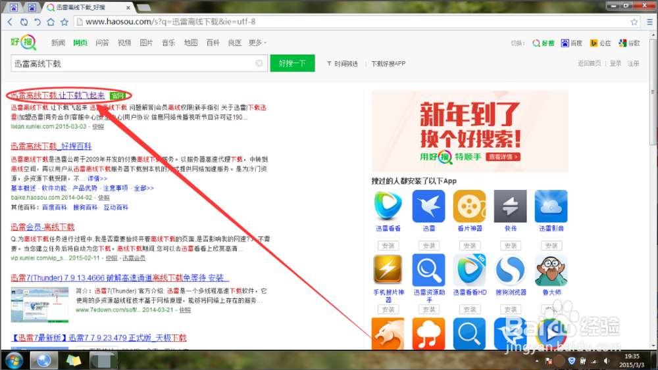Switch to 问答 search category
The image size is (658, 370).
[102, 43]
